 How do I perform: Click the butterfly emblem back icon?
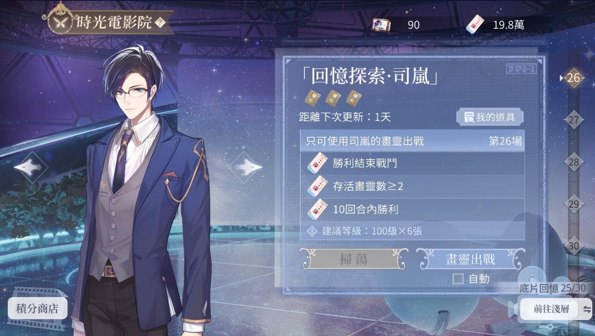coord(61,22)
